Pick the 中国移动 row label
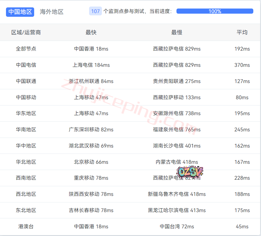The image size is (261, 236). [26, 98]
